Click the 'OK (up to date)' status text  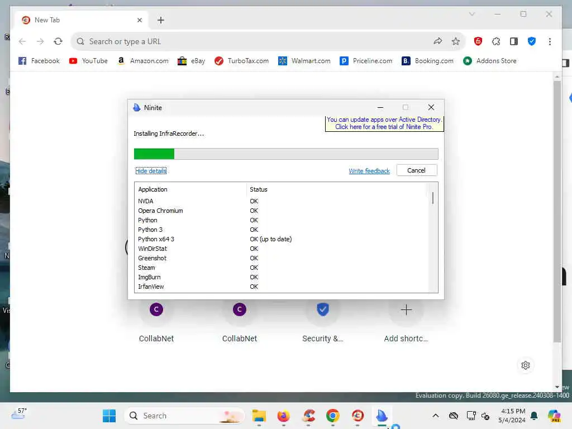pos(271,239)
